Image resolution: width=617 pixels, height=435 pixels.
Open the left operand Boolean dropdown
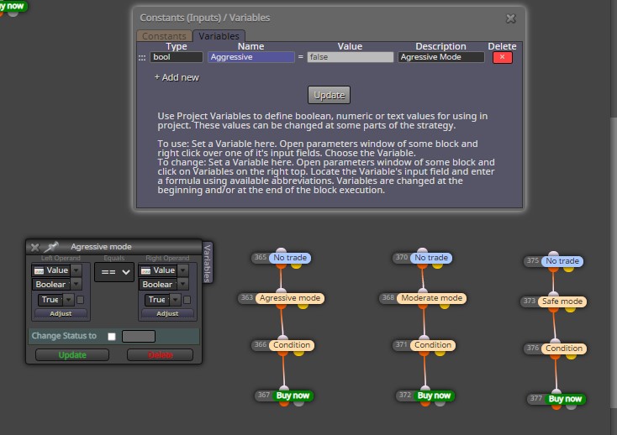[76, 284]
